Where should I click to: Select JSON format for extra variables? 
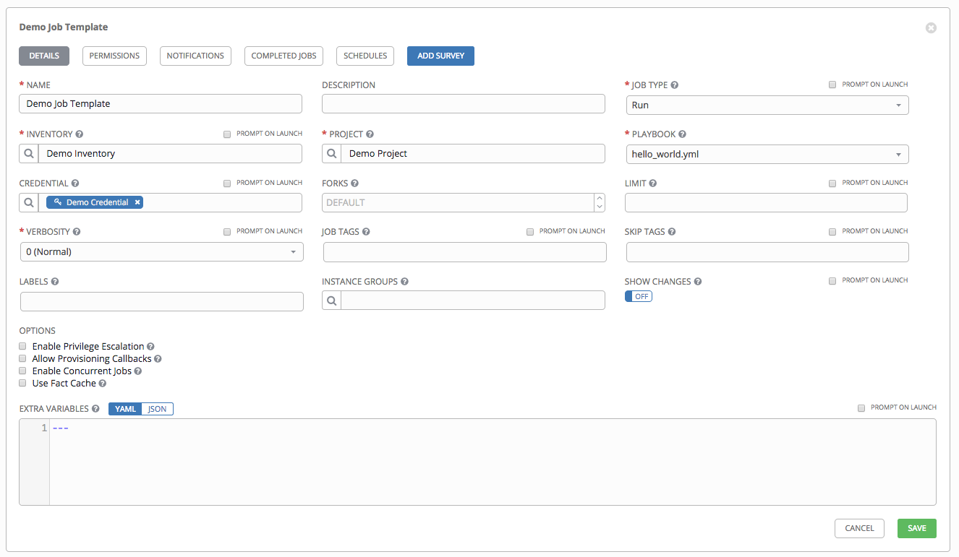click(157, 409)
